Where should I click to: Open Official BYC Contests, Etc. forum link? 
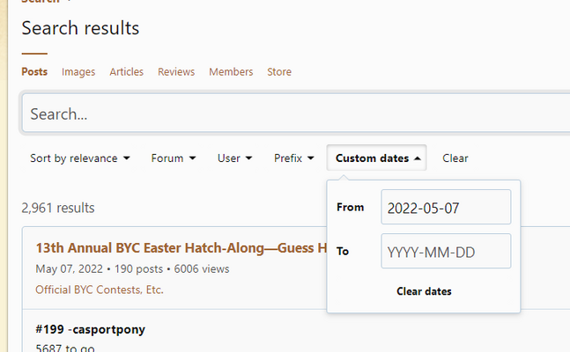[100, 290]
